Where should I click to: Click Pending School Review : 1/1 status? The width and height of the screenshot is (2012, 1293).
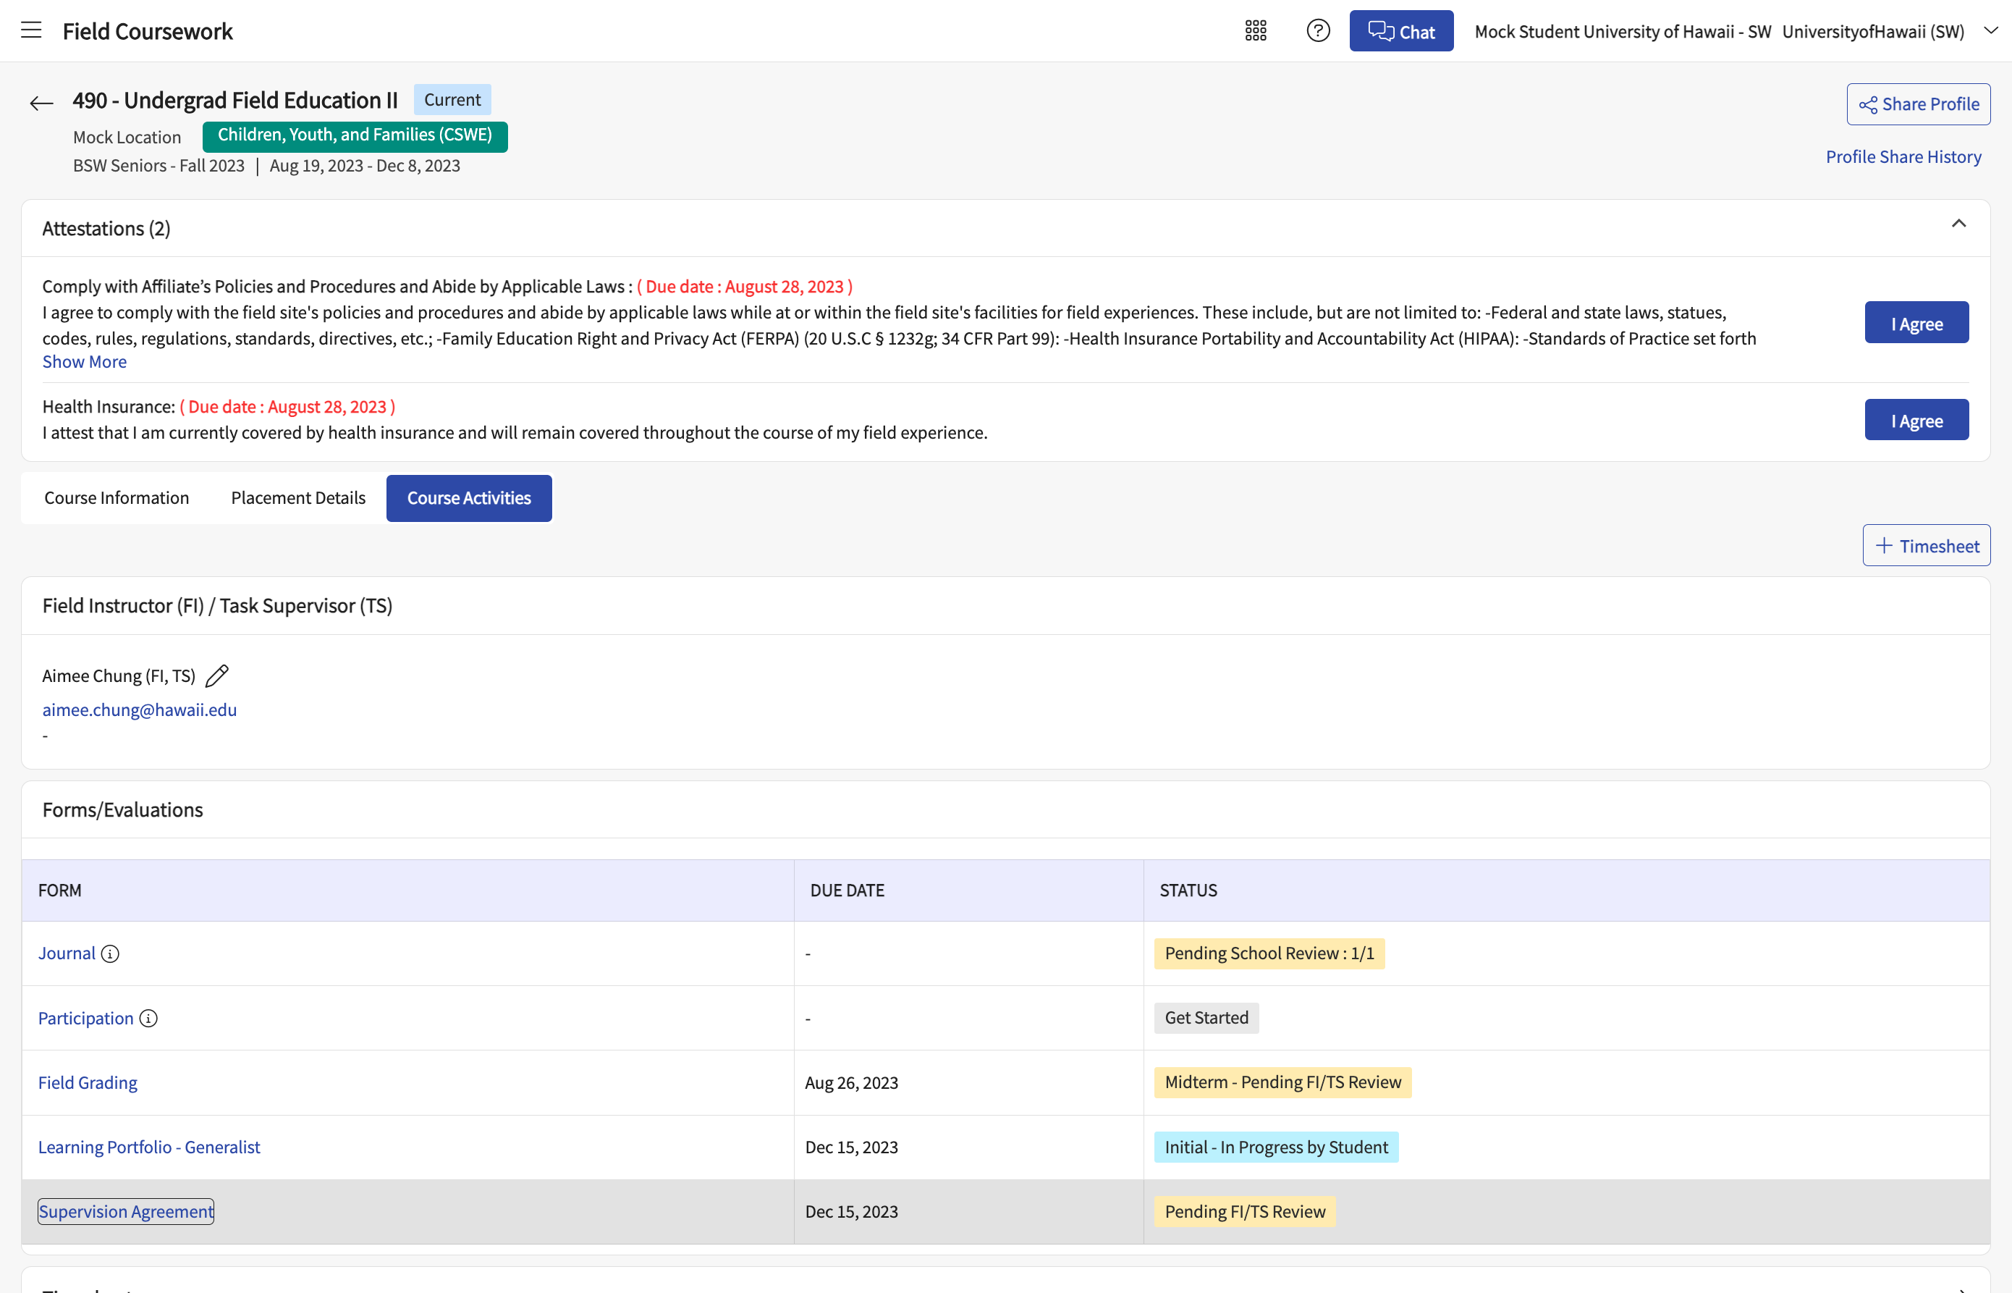click(x=1269, y=953)
